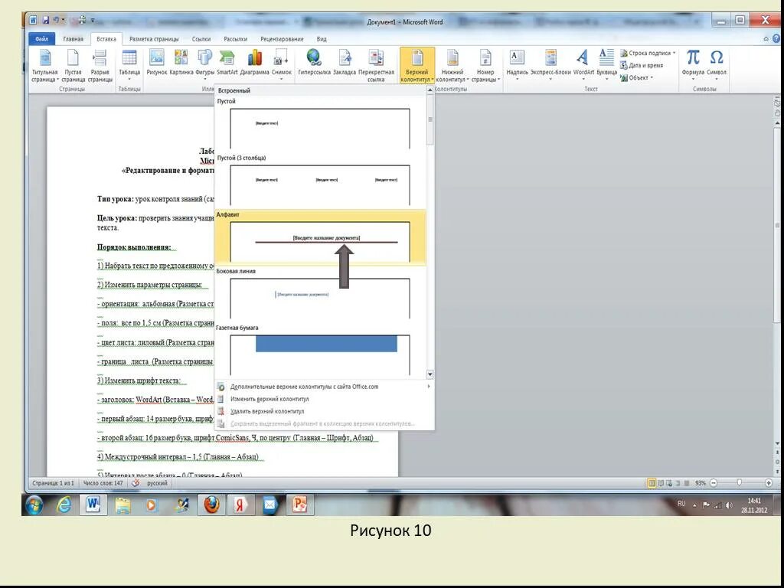784x588 pixels.
Task: Switch to the Ссылки tab
Action: [201, 39]
